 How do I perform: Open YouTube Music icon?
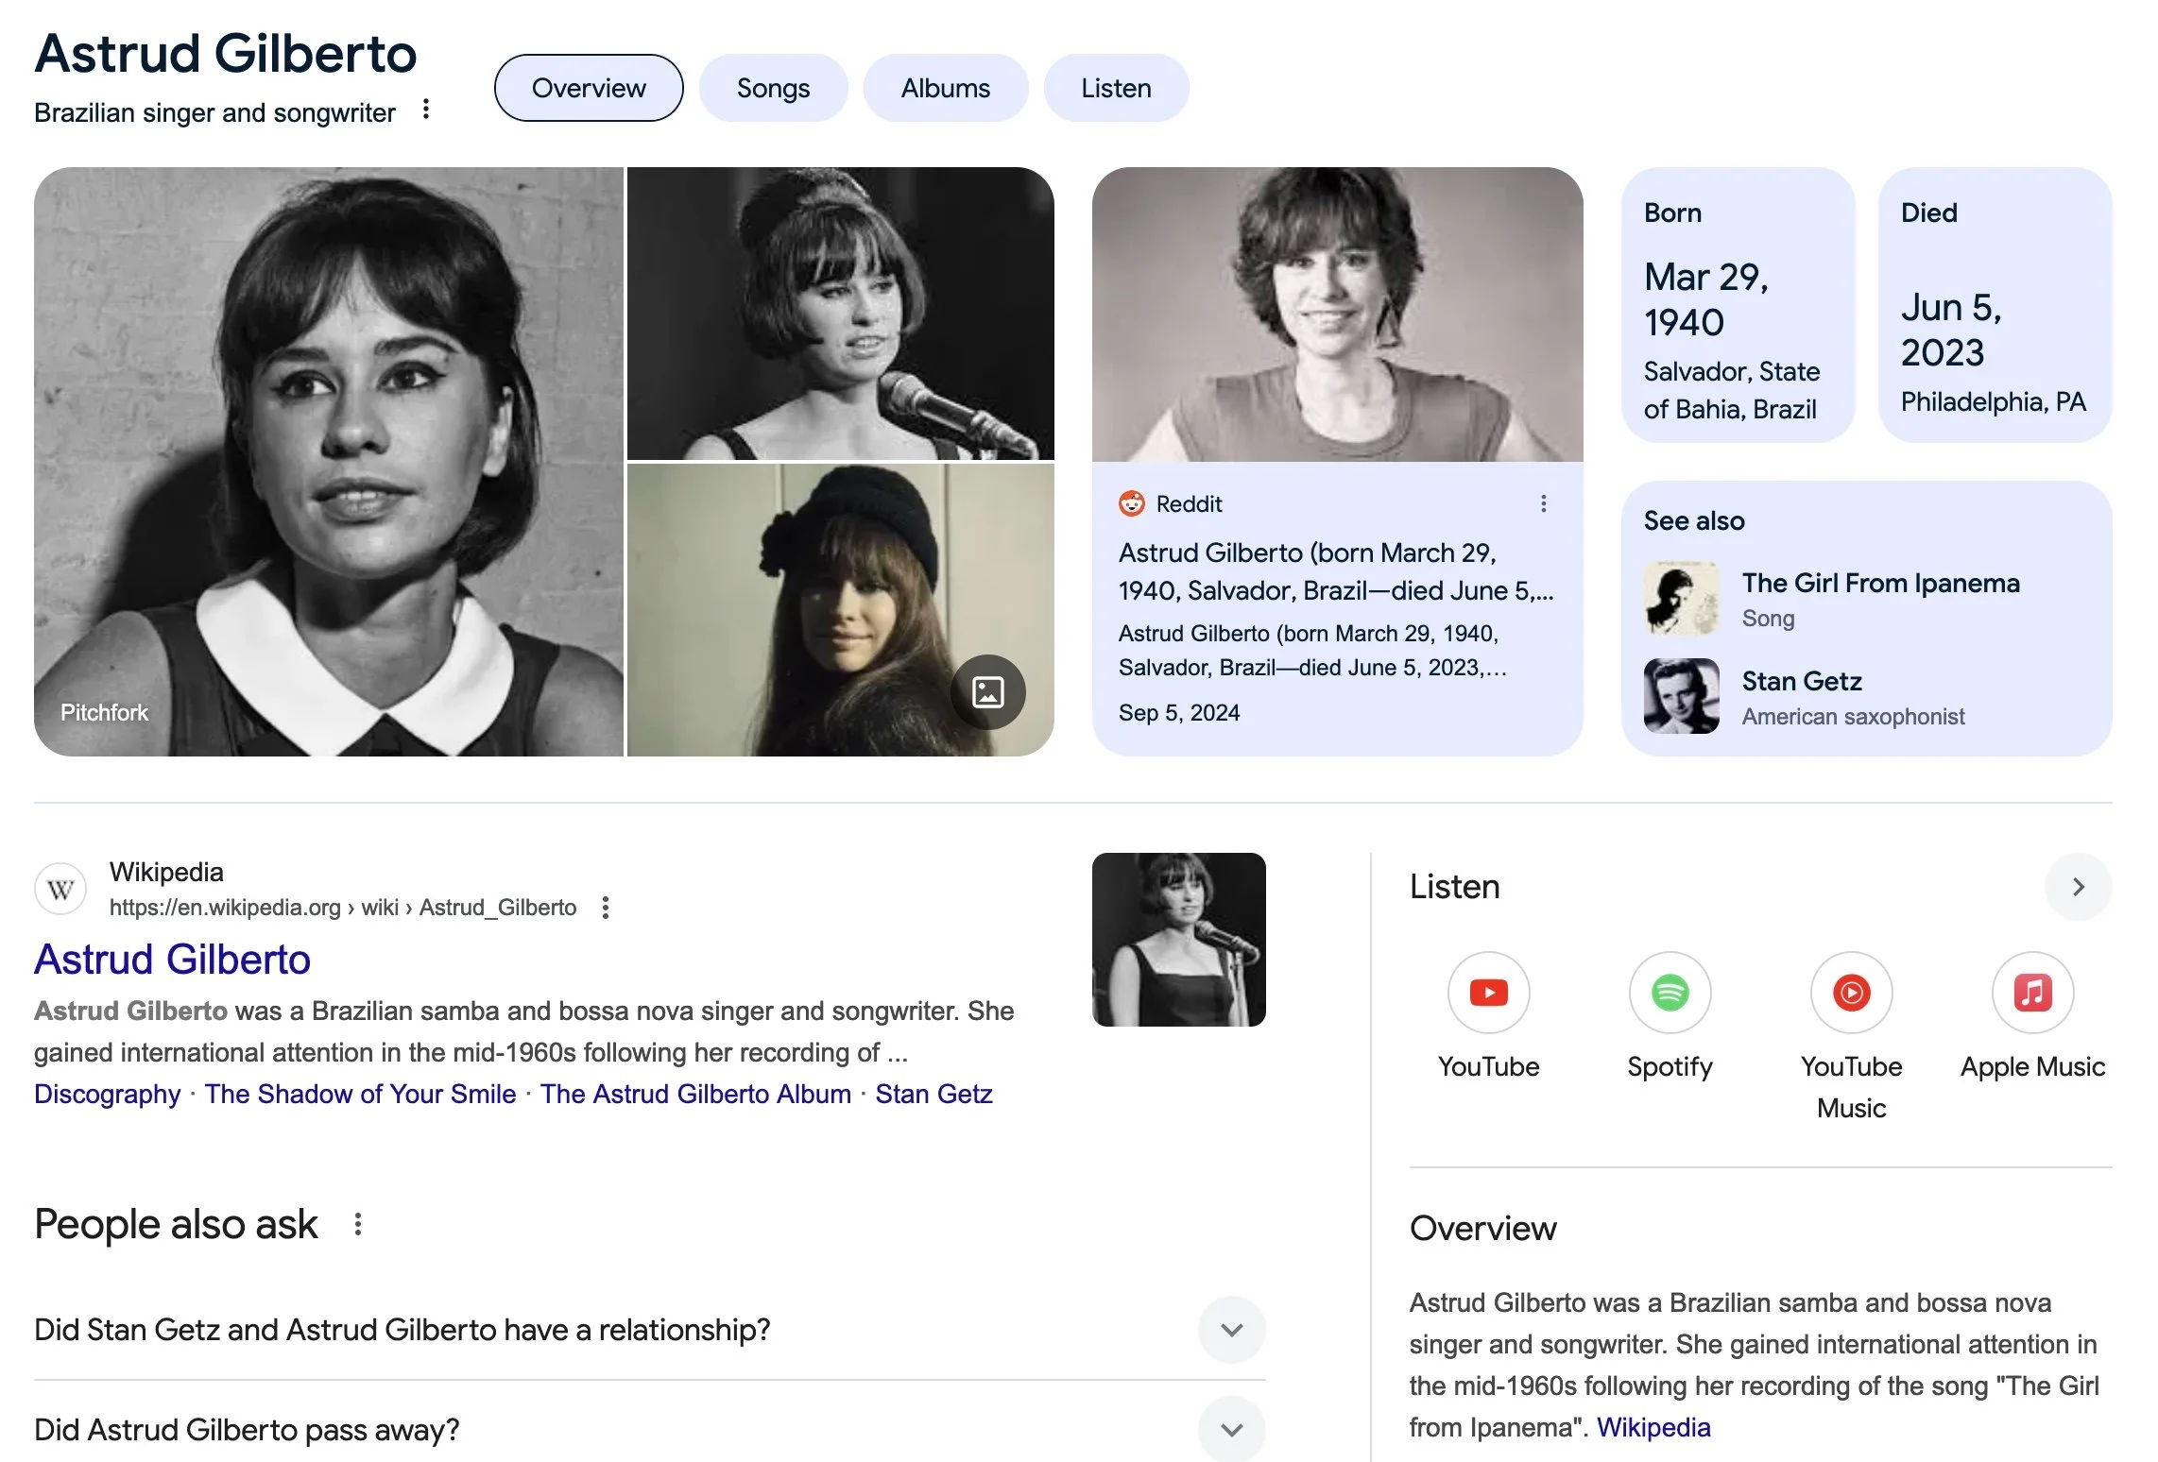click(1851, 993)
